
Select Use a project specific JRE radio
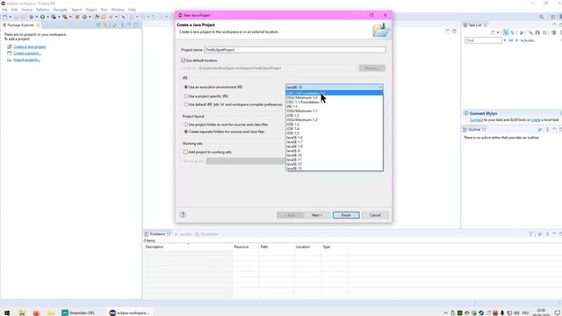tap(185, 96)
